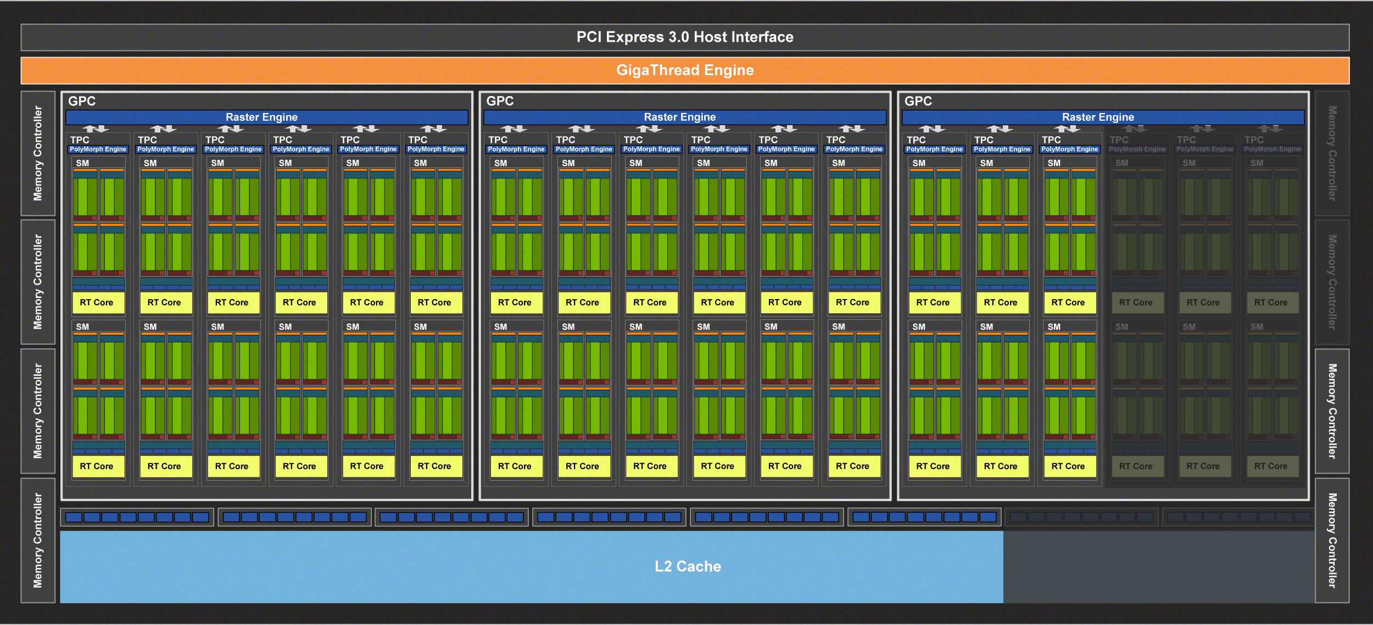
Task: Click the dimmed arrows icon above rightmost GPC's last TPC
Action: 1271,128
